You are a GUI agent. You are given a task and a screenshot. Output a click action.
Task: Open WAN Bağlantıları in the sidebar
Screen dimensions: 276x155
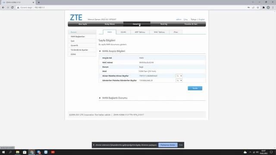tap(82, 37)
